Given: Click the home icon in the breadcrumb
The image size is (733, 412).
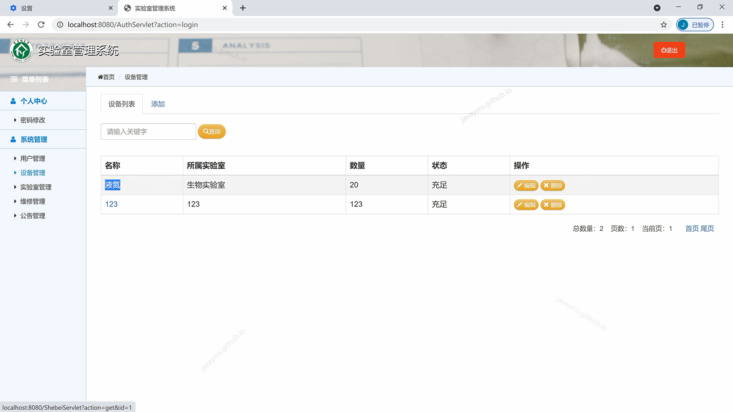Looking at the screenshot, I should coord(100,77).
